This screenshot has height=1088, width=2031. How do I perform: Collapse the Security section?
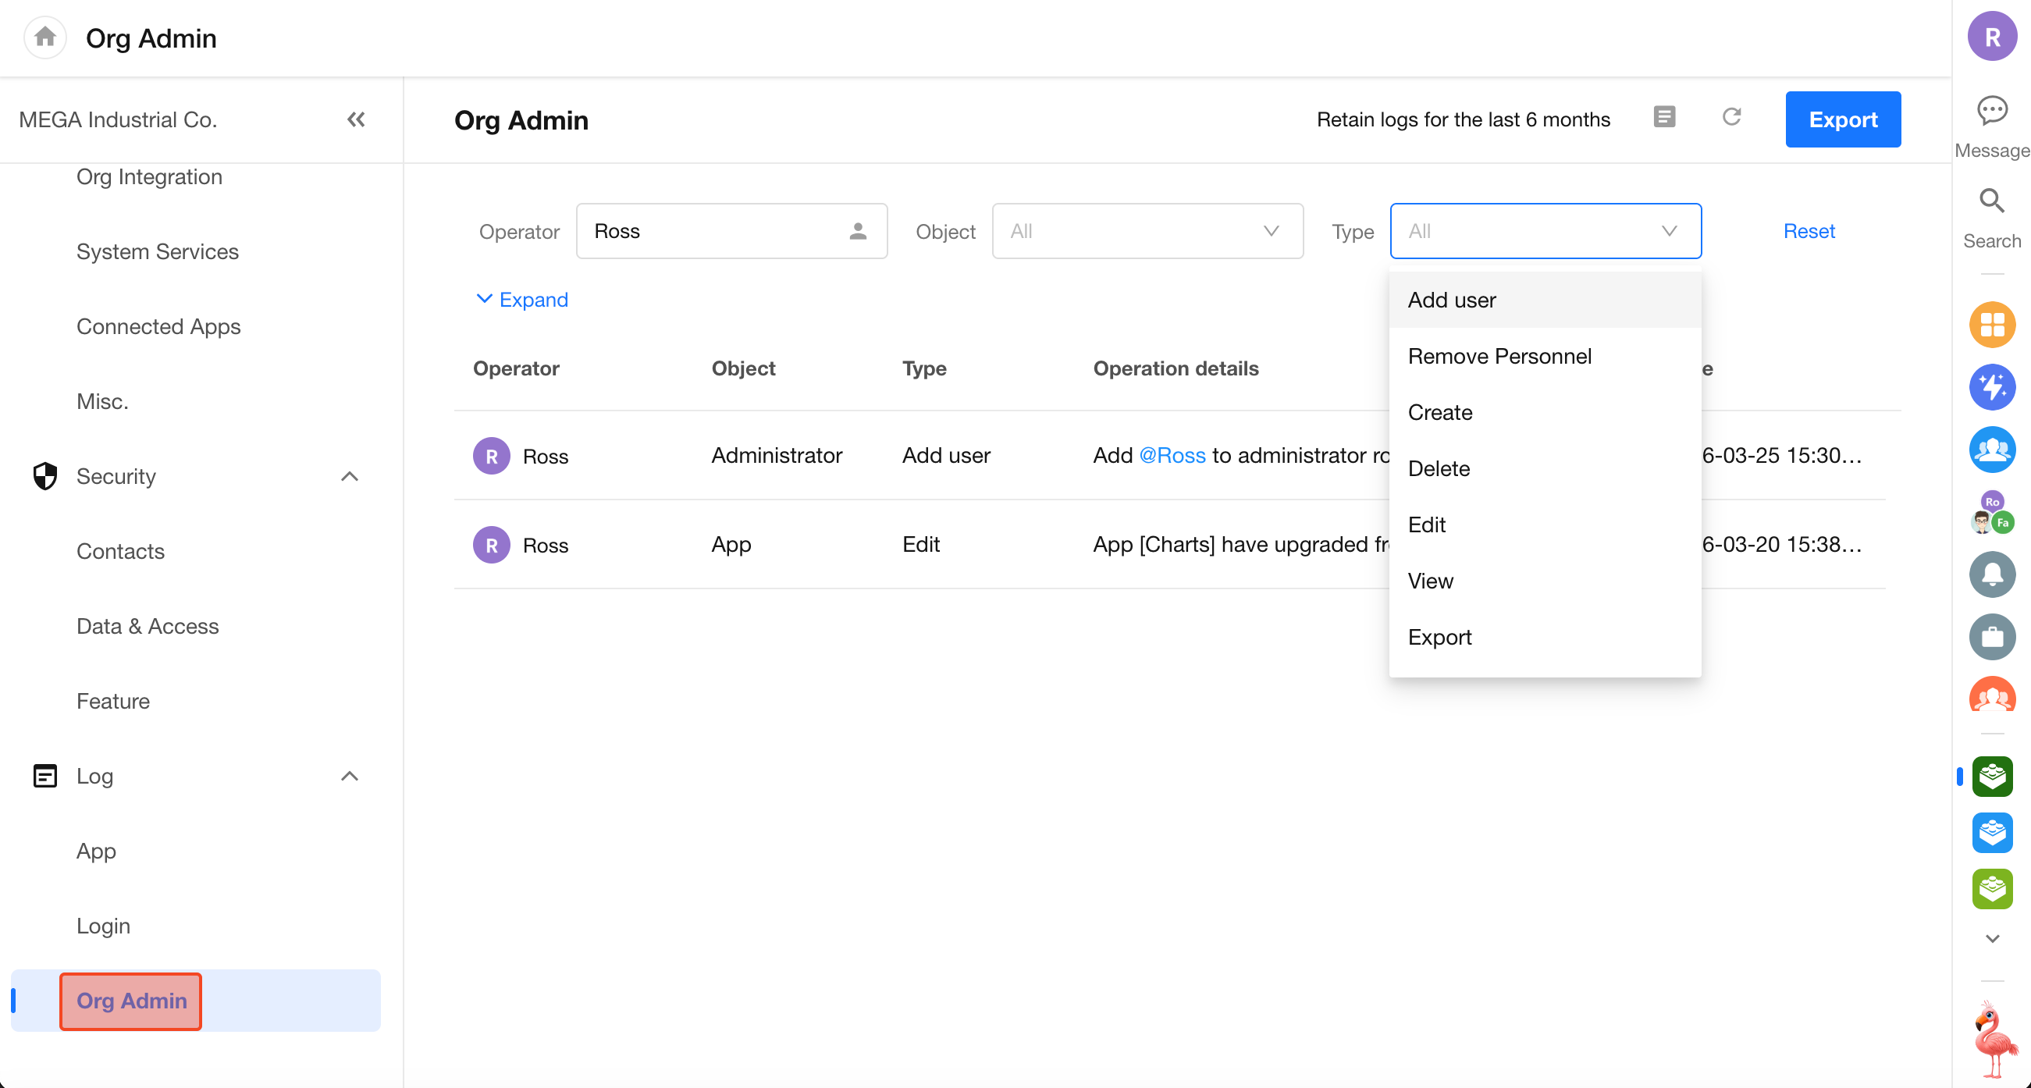coord(349,476)
